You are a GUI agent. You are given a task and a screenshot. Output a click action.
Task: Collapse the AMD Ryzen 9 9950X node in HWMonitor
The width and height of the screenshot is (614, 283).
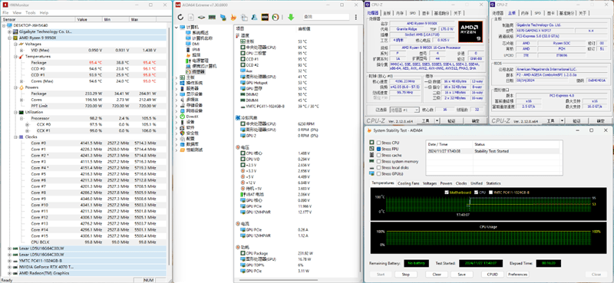click(x=9, y=38)
